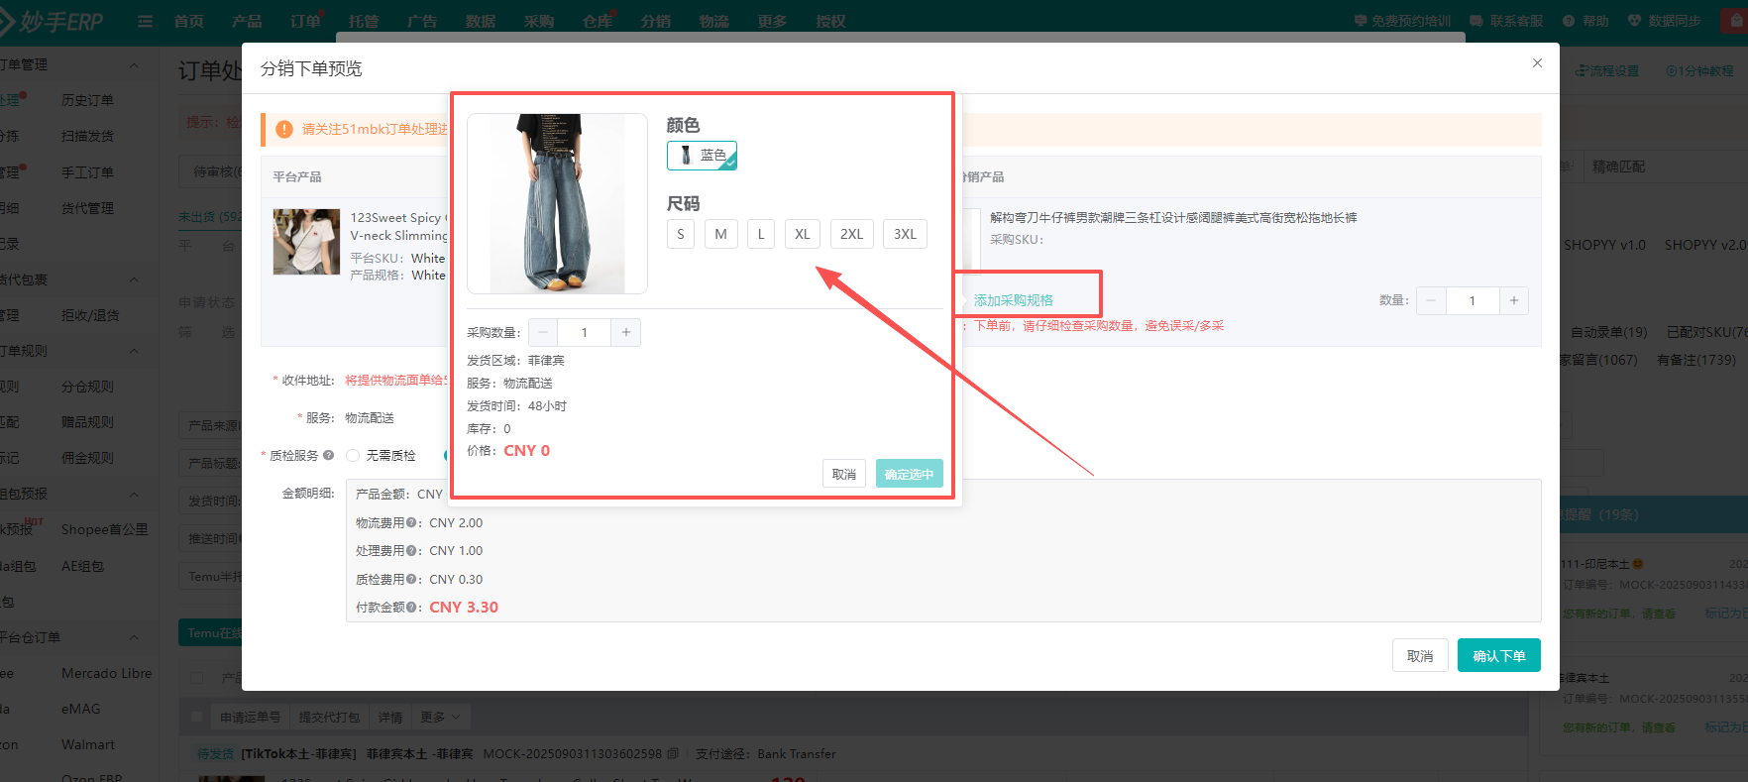Choose size L
Screen dimensions: 1748x782
tap(761, 234)
